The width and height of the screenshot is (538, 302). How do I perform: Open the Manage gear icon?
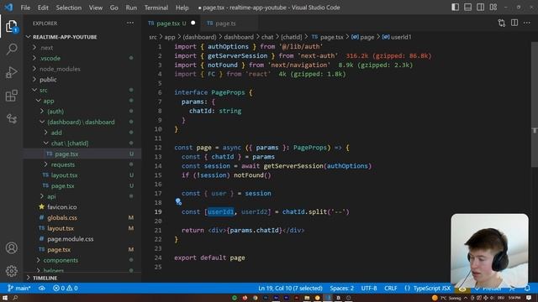tap(11, 271)
